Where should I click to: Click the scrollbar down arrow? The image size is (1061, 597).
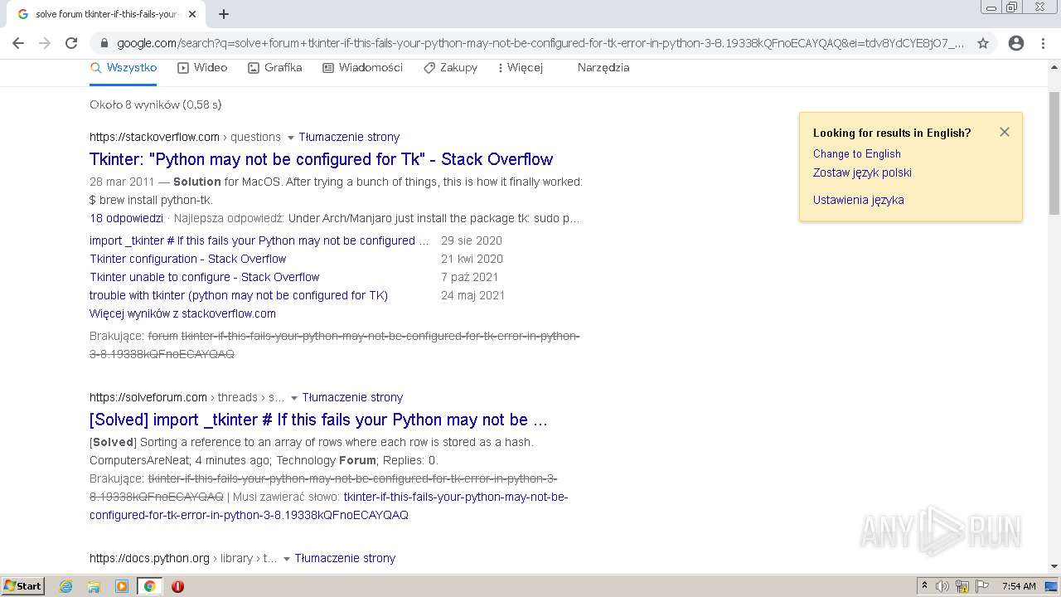coord(1054,567)
